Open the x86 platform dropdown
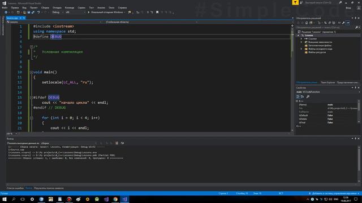362x203 pixels. (x=75, y=12)
